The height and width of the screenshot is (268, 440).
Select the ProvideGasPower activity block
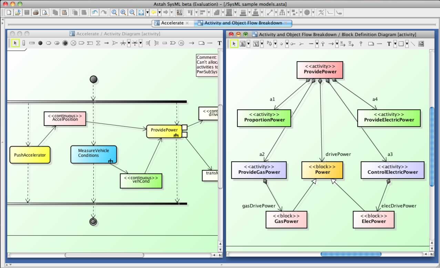[259, 170]
